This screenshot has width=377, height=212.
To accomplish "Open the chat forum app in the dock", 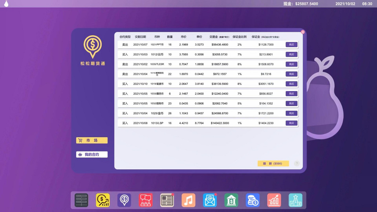I will coord(146,200).
